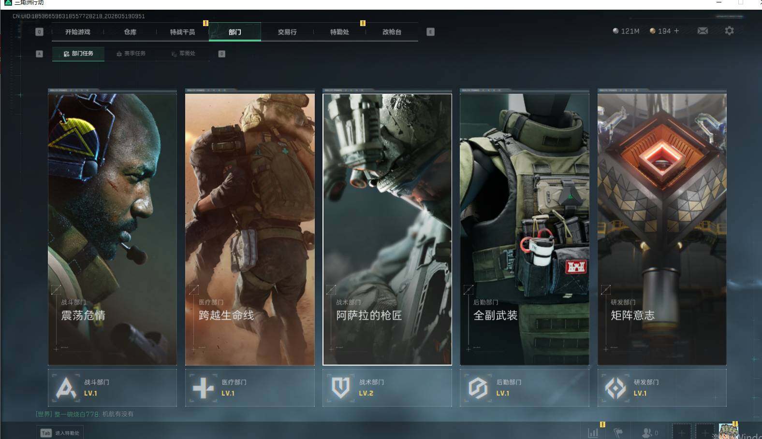Image resolution: width=762 pixels, height=439 pixels.
Task: Click the E key hint after 改枪台
Action: pyautogui.click(x=430, y=32)
